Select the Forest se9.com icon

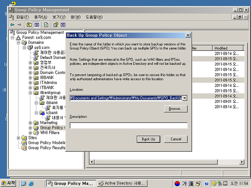(x=18, y=38)
